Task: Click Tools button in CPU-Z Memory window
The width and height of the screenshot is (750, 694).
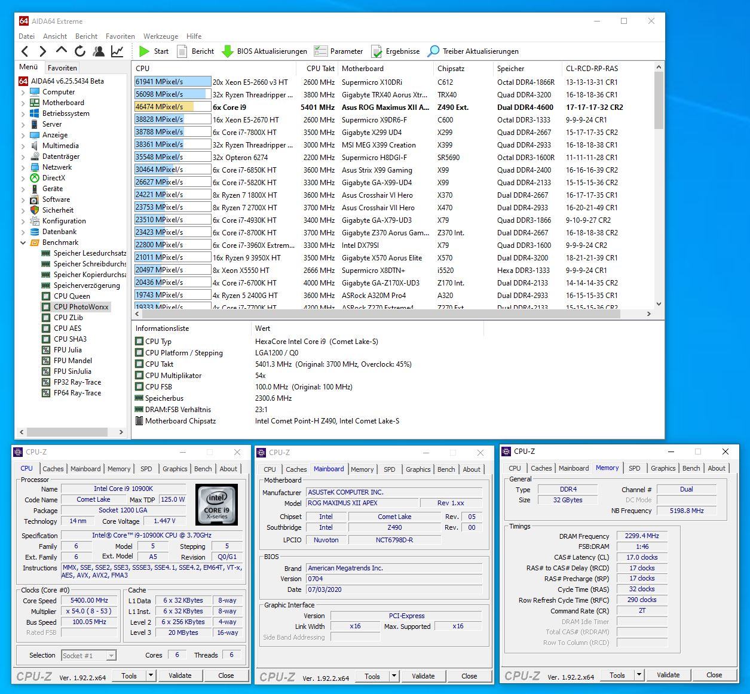Action: 617,675
